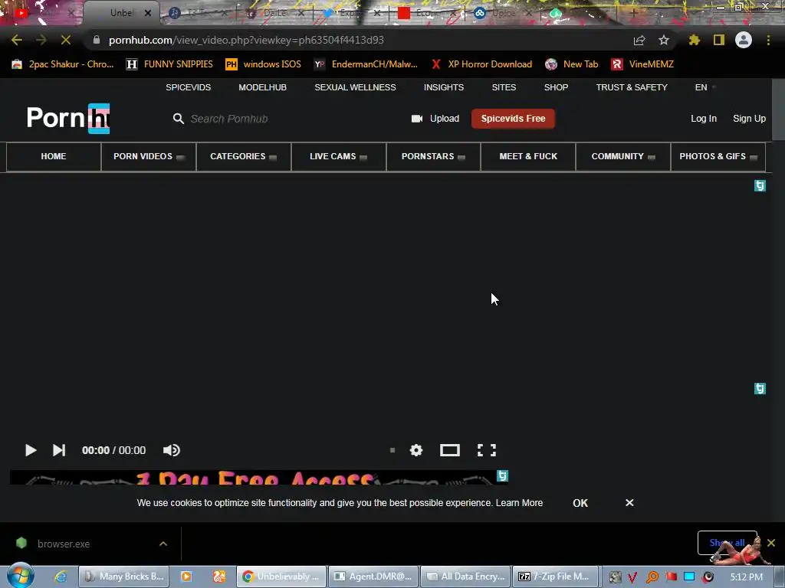Open the windows ISOS bookmark

(x=264, y=64)
